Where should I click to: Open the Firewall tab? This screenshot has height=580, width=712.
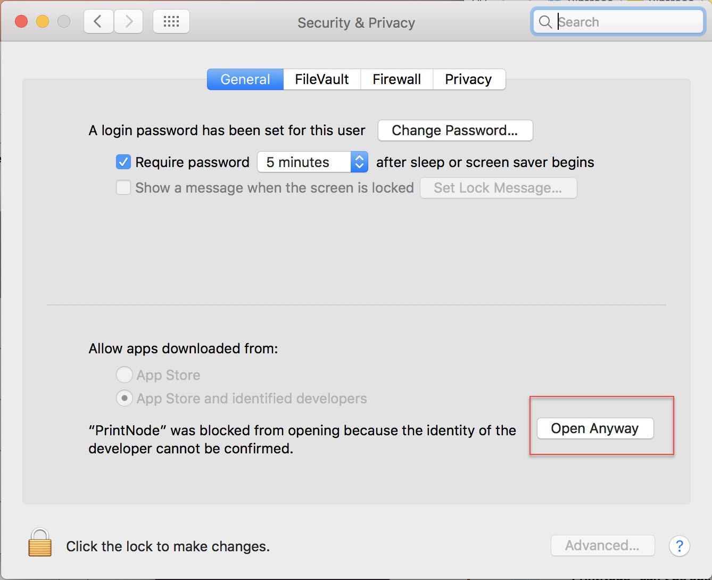click(397, 79)
